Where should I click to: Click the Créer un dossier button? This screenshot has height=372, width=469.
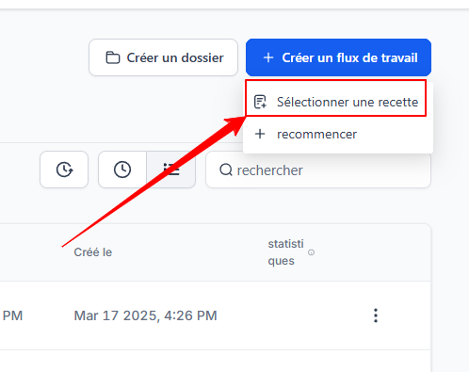(x=163, y=57)
